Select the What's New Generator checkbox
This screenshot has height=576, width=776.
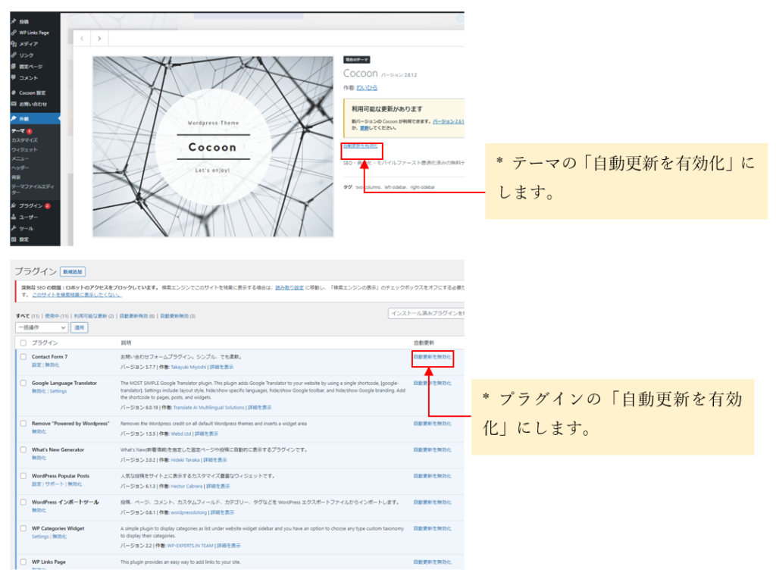point(23,450)
